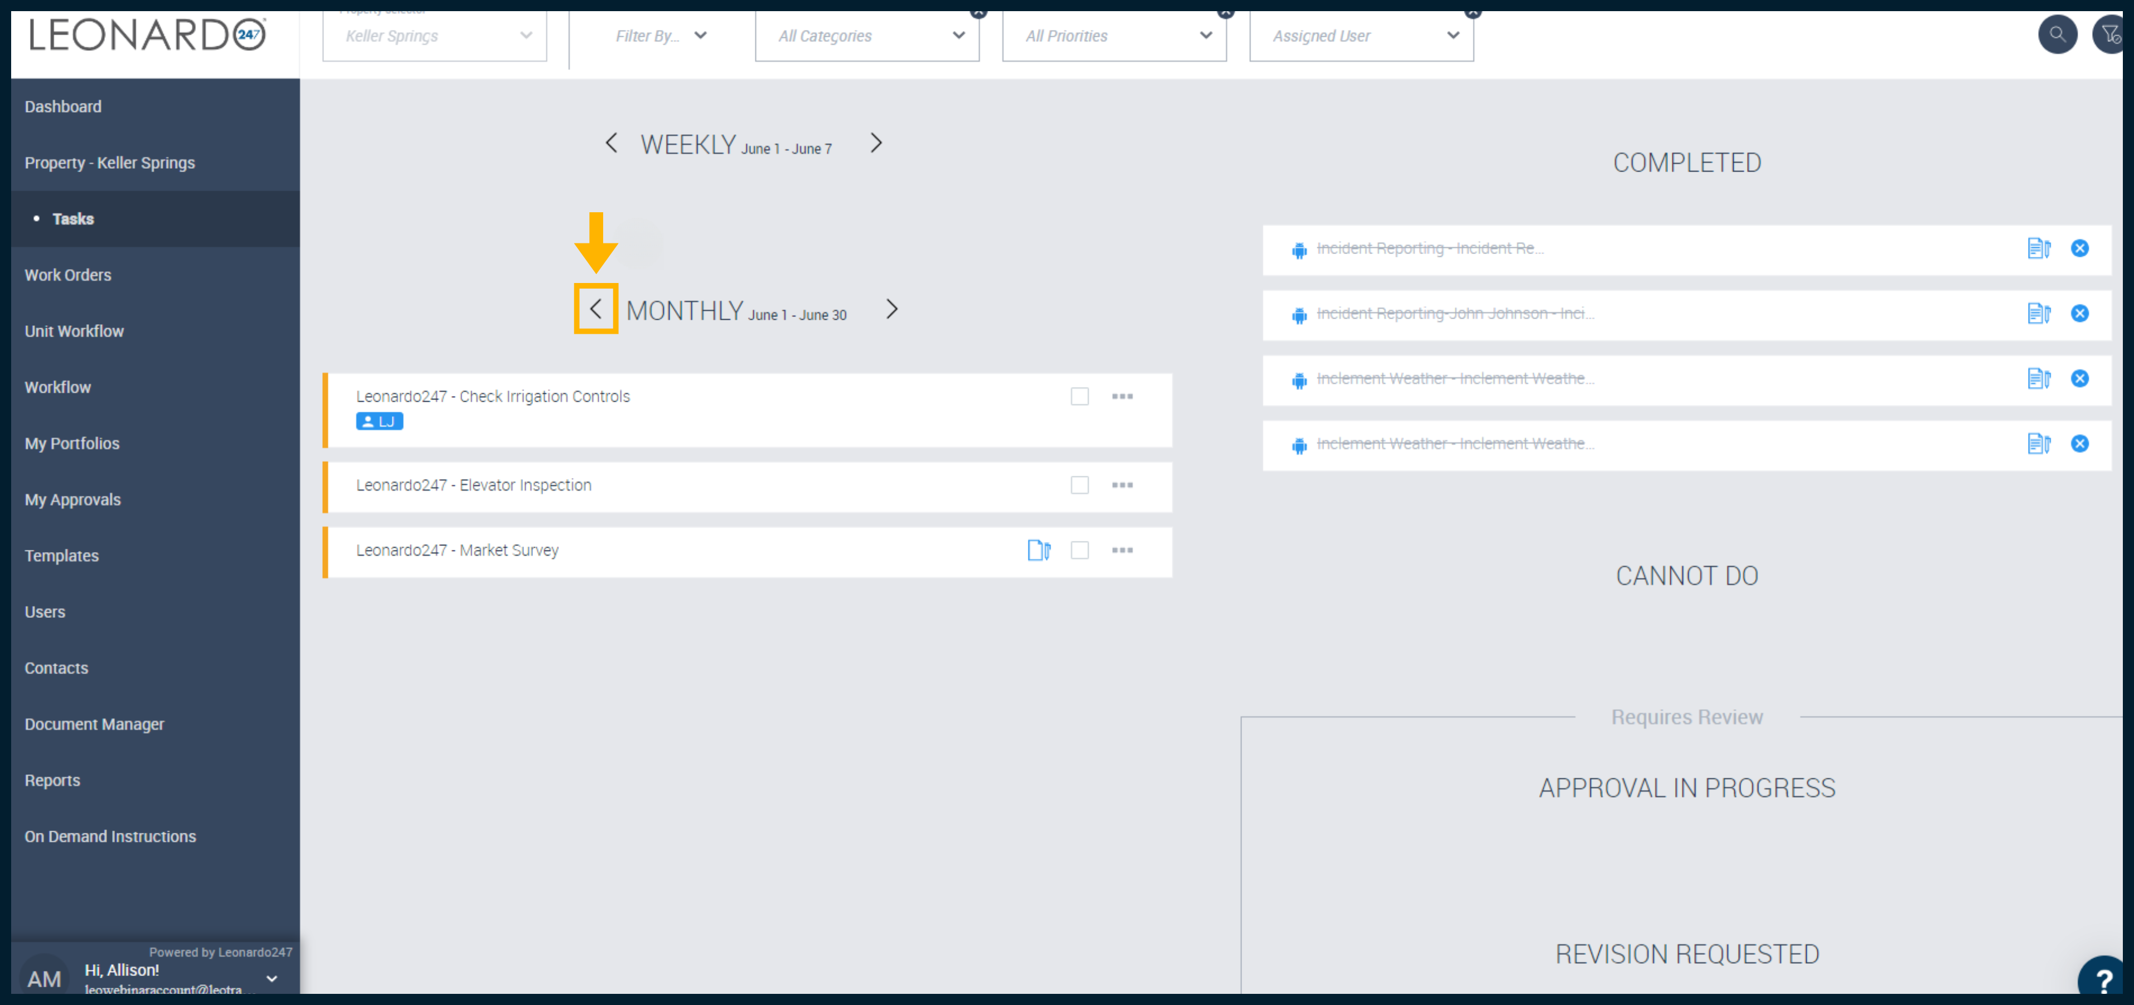Click the REVISION REQUESTED heading
The image size is (2134, 1005).
tap(1687, 954)
